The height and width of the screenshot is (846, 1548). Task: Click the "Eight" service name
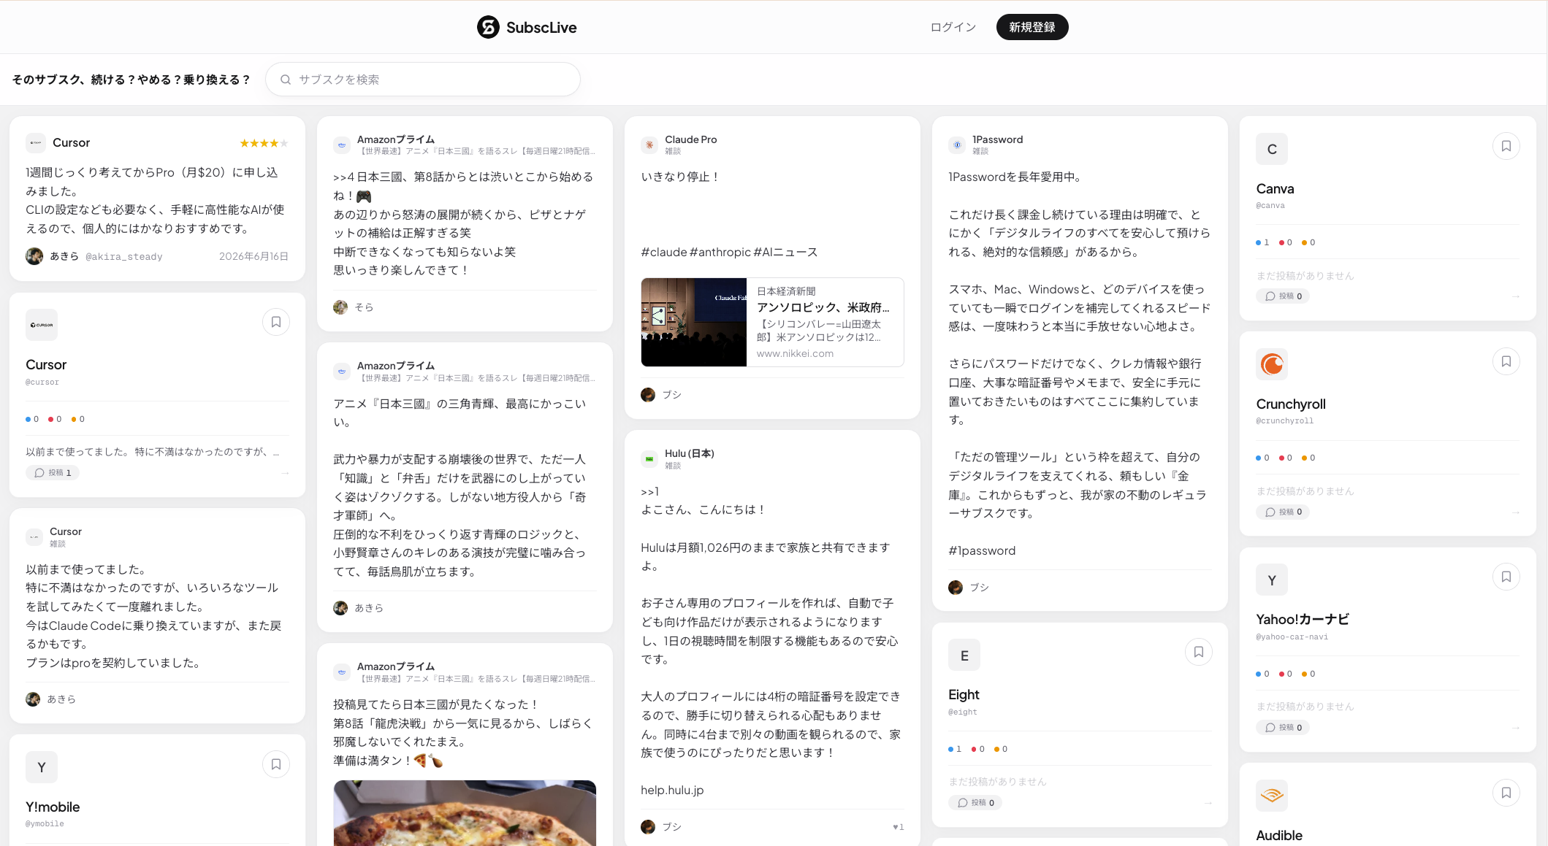[964, 695]
